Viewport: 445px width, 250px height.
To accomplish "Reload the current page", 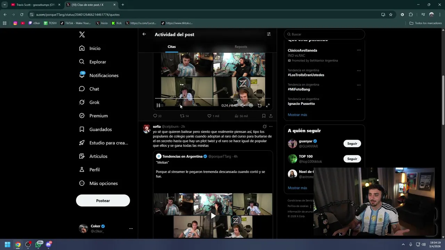I will coord(22,15).
